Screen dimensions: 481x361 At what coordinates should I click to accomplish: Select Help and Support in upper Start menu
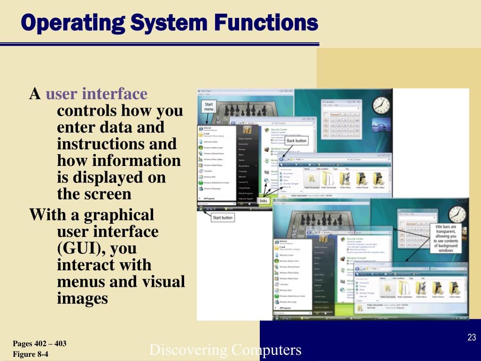(246, 199)
